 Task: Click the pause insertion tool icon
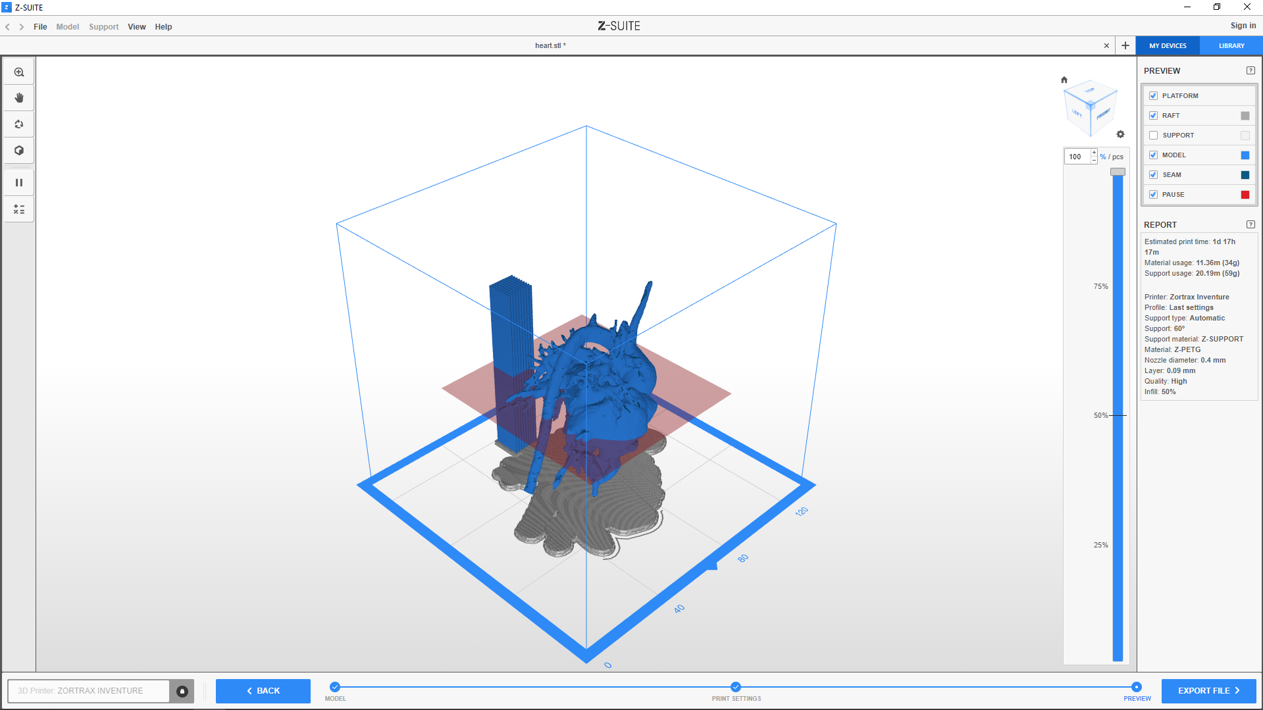click(x=19, y=183)
